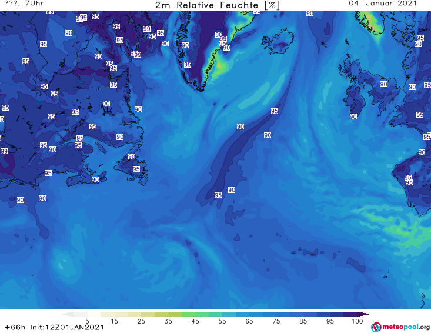
Task: Click the legend value '35'
Action: (x=168, y=321)
